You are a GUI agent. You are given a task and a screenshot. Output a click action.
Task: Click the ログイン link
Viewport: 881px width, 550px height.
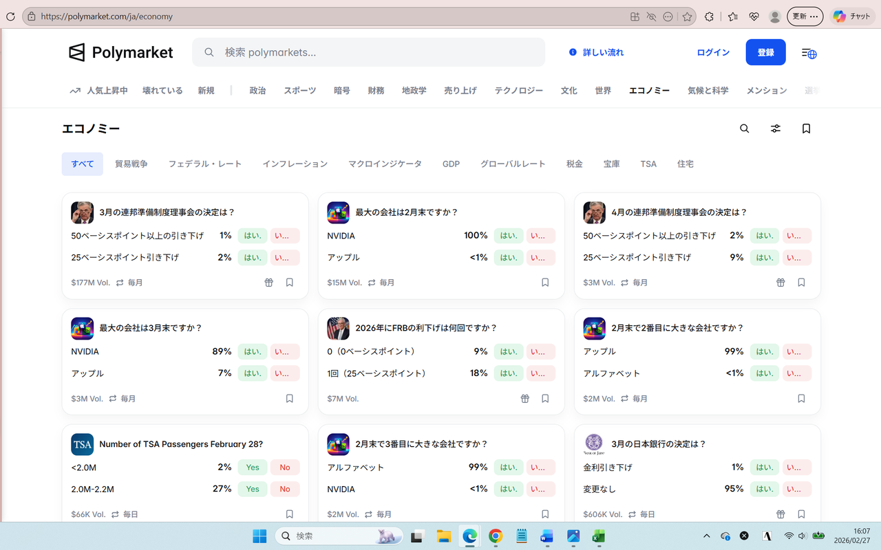point(713,52)
